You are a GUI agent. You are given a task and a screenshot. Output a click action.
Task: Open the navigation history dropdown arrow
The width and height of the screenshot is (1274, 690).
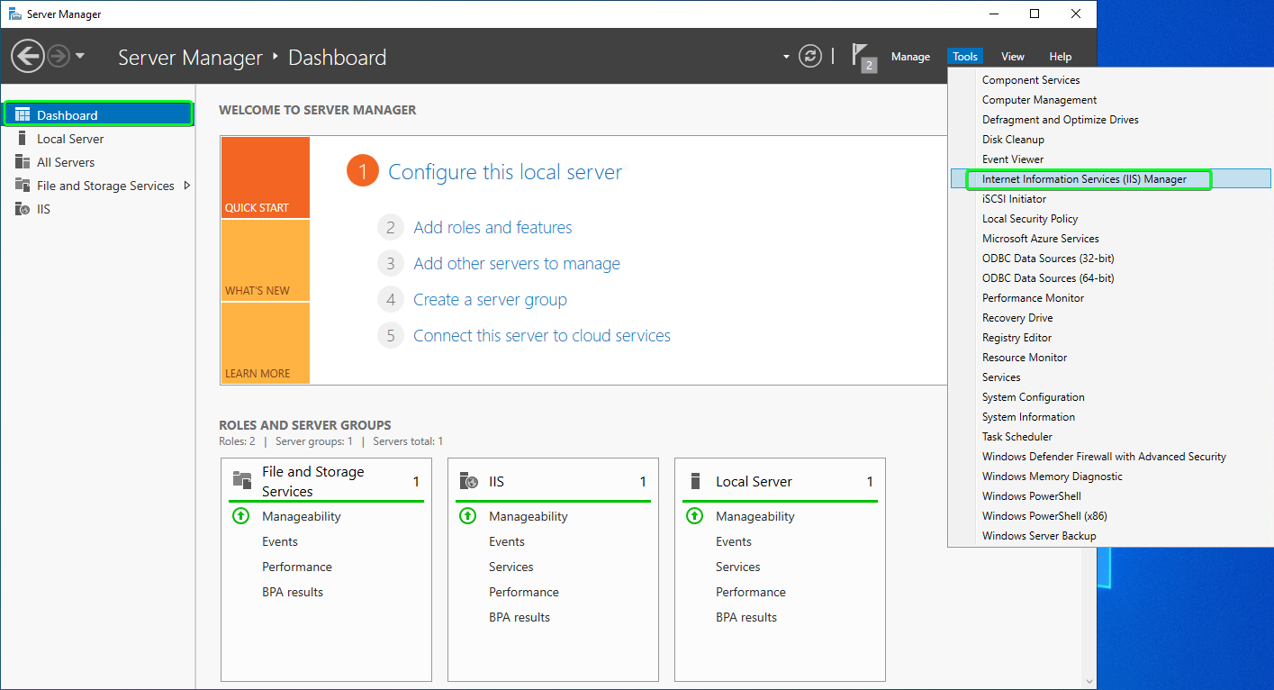[x=80, y=56]
